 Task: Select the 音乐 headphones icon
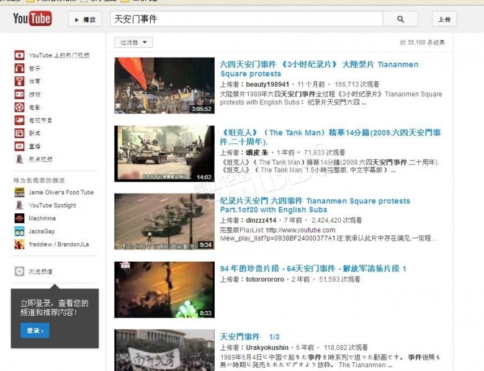[x=19, y=68]
